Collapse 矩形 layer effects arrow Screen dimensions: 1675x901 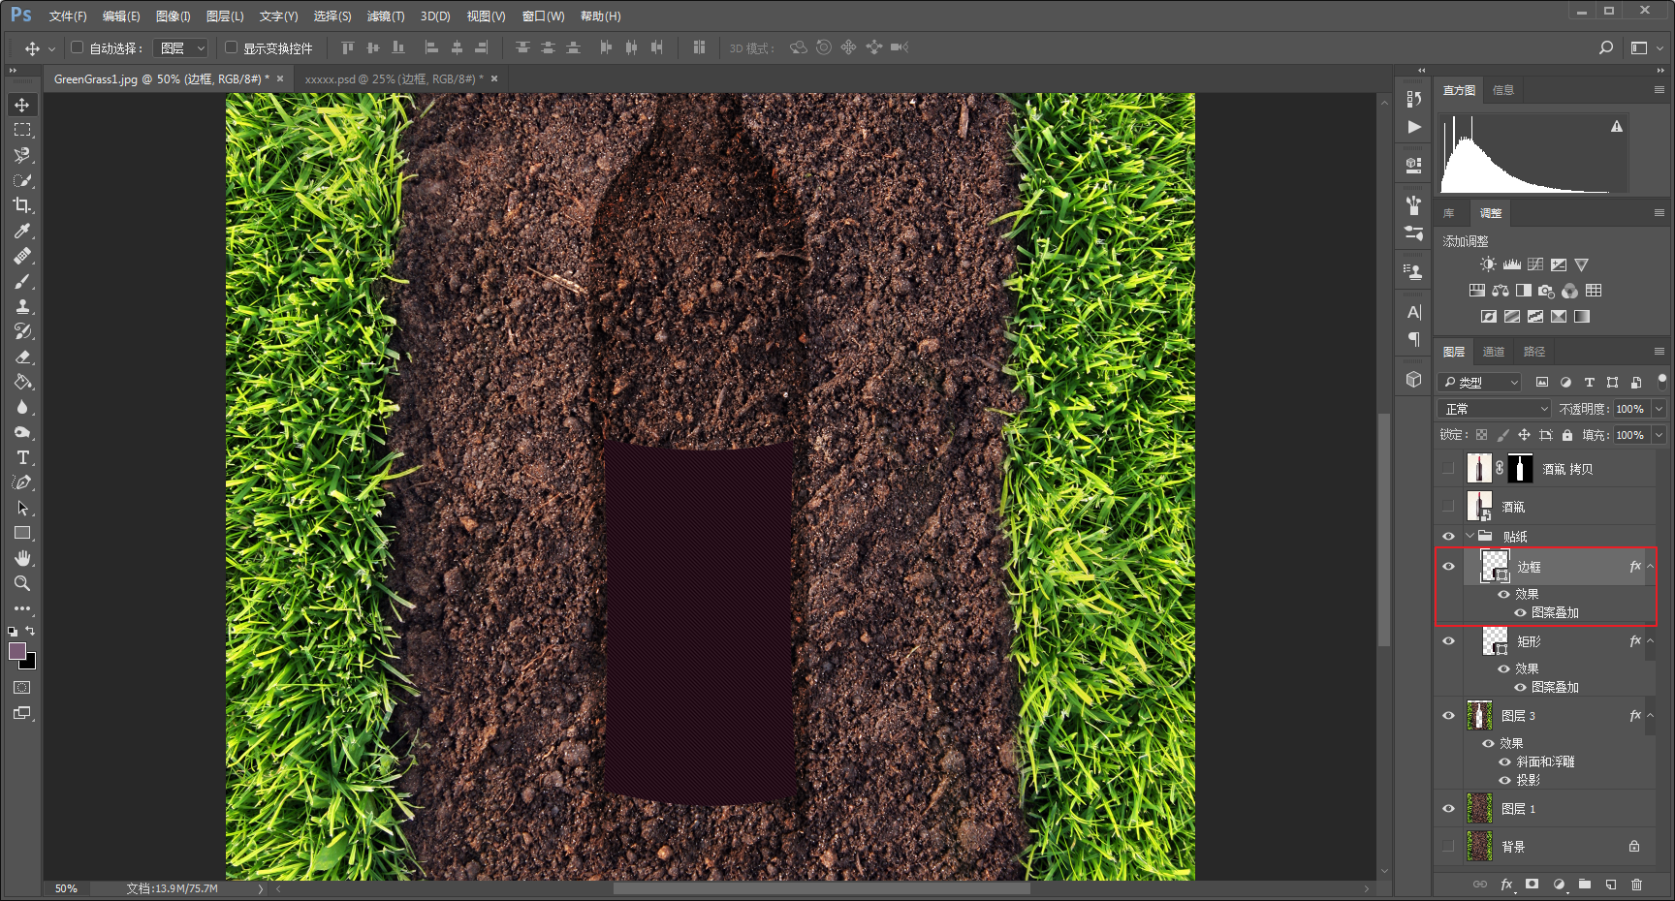tap(1651, 641)
